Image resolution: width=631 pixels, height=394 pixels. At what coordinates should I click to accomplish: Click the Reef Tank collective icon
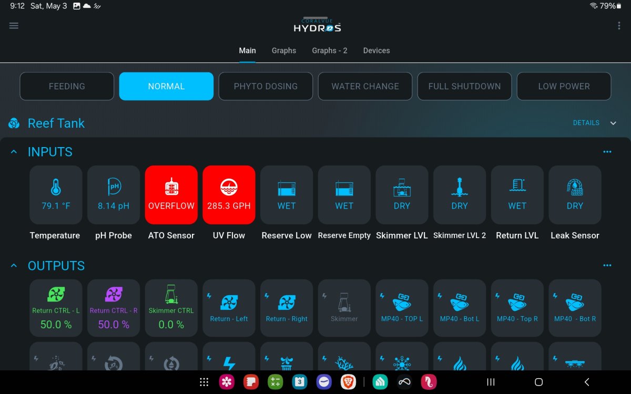14,123
